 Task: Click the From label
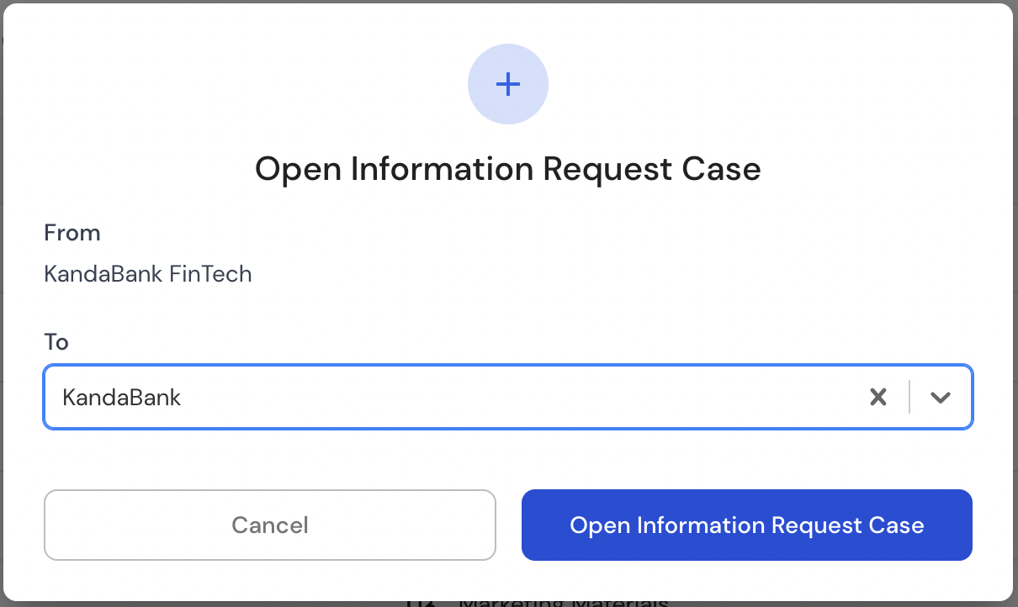tap(72, 233)
